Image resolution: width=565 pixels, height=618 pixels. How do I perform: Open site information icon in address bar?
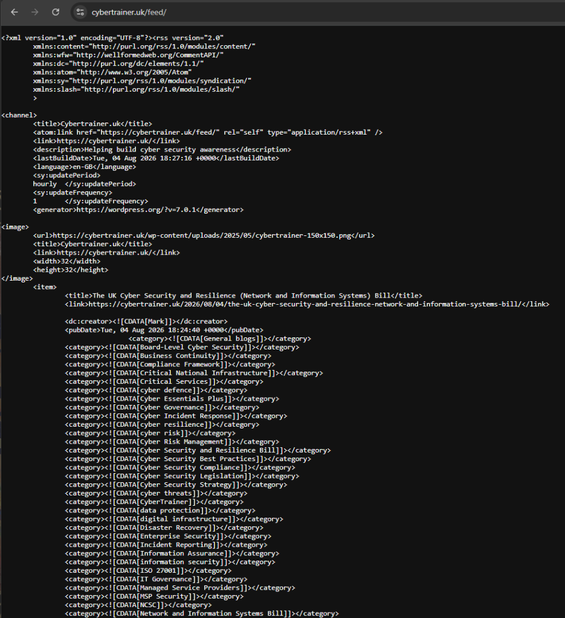tap(80, 12)
